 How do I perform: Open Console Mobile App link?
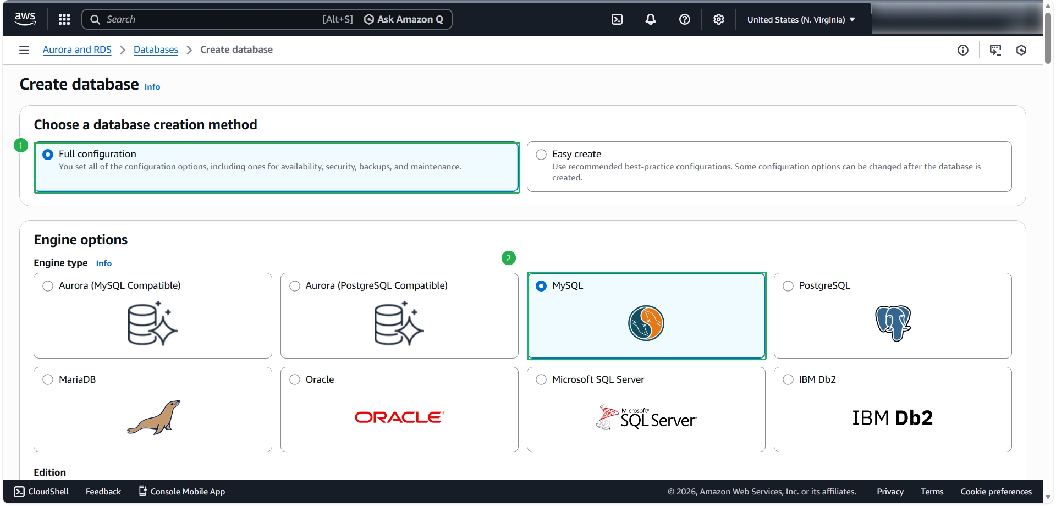pyautogui.click(x=188, y=492)
